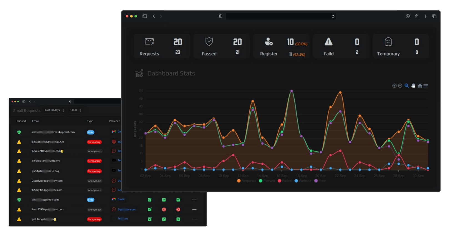
Task: Show tab overview in dashboard browser
Action: (434, 16)
